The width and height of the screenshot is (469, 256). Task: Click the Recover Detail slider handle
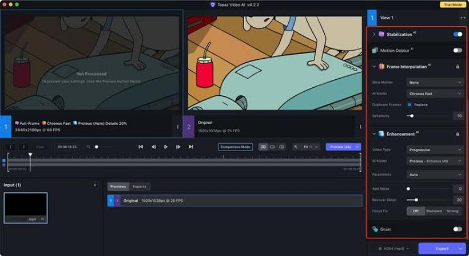pos(416,200)
